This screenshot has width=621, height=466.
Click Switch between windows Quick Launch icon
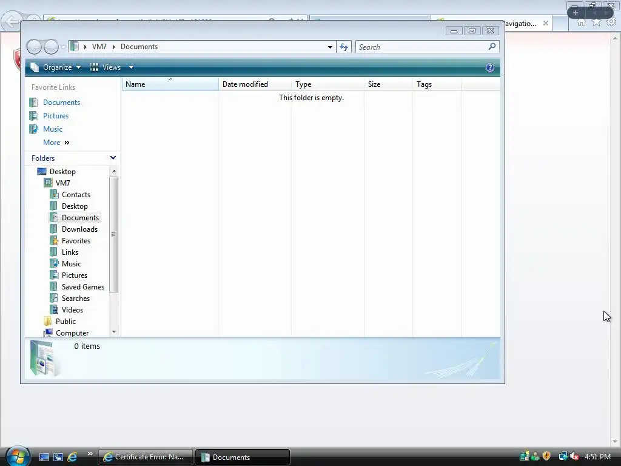pos(58,457)
